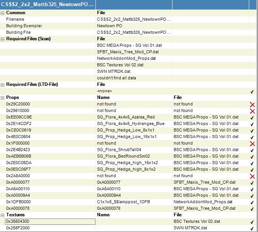Click SG_Prop_Hedge_Low_16x1x1 prop name
The image size is (258, 232).
tap(127, 137)
